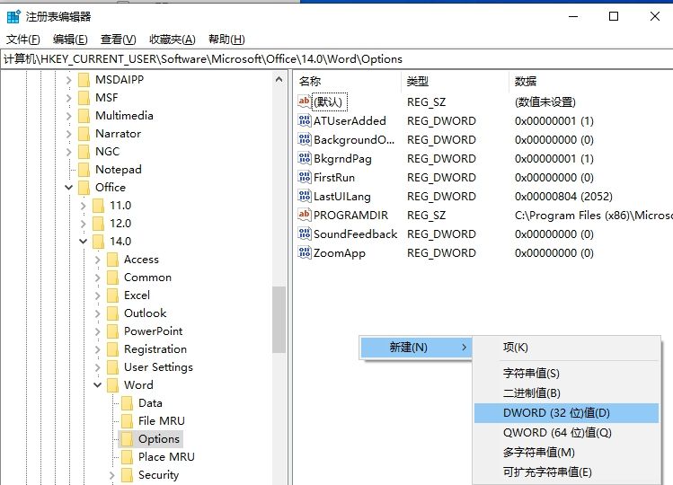Image resolution: width=673 pixels, height=485 pixels.
Task: Expand the Security tree node
Action: [x=112, y=475]
